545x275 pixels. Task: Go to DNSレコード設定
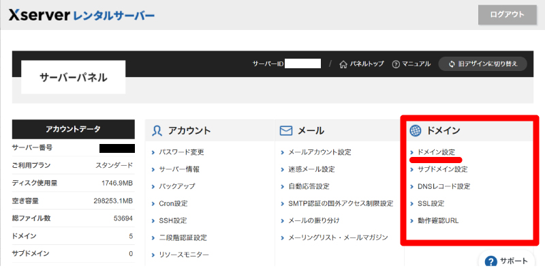pos(443,186)
